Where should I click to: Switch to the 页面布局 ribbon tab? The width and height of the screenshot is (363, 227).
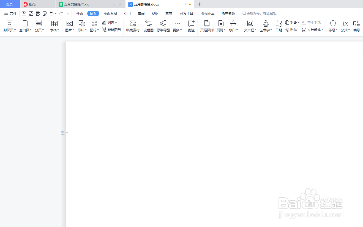[x=110, y=13]
